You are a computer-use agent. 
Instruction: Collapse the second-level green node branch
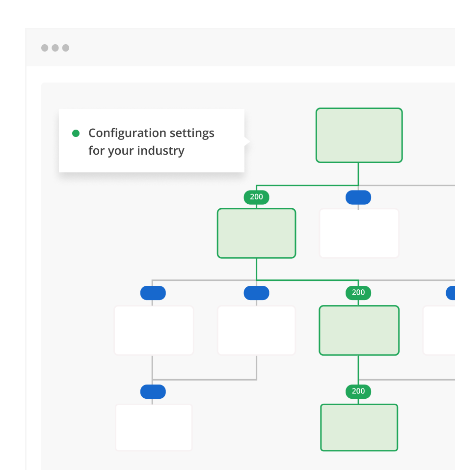coord(256,233)
